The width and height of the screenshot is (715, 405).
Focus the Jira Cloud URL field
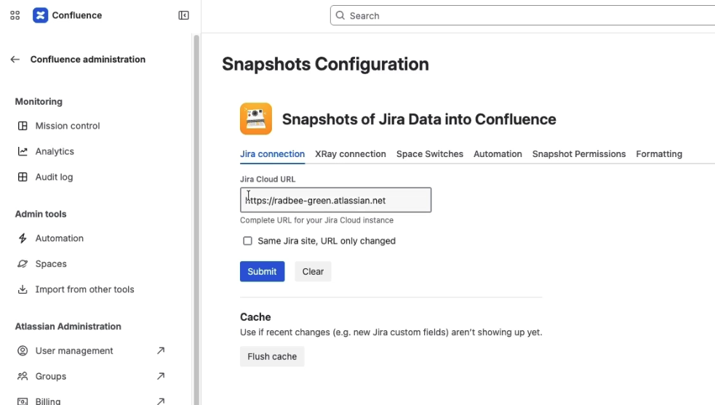tap(335, 200)
